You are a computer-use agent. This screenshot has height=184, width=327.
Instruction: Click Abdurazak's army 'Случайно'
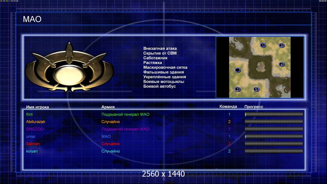coord(110,122)
